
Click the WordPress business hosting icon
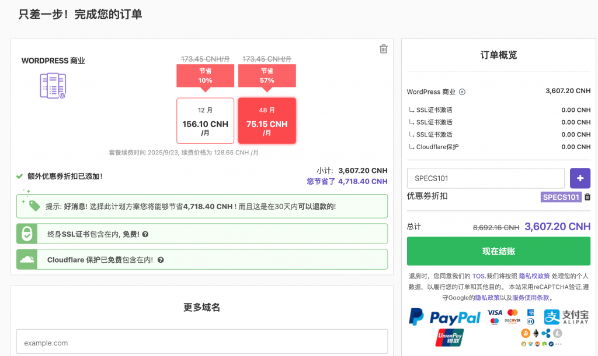click(x=53, y=86)
